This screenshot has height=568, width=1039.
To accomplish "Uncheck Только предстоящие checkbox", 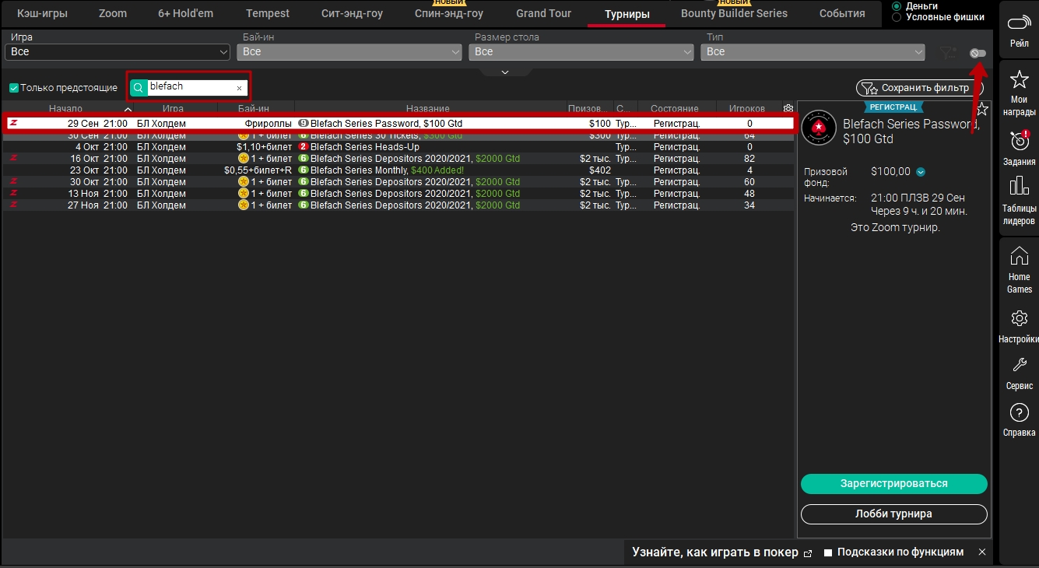I will pos(14,88).
